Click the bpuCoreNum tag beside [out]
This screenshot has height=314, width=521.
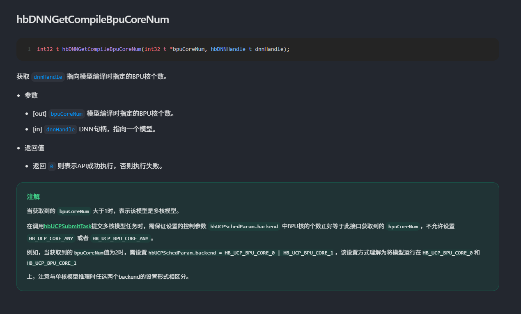pyautogui.click(x=67, y=114)
